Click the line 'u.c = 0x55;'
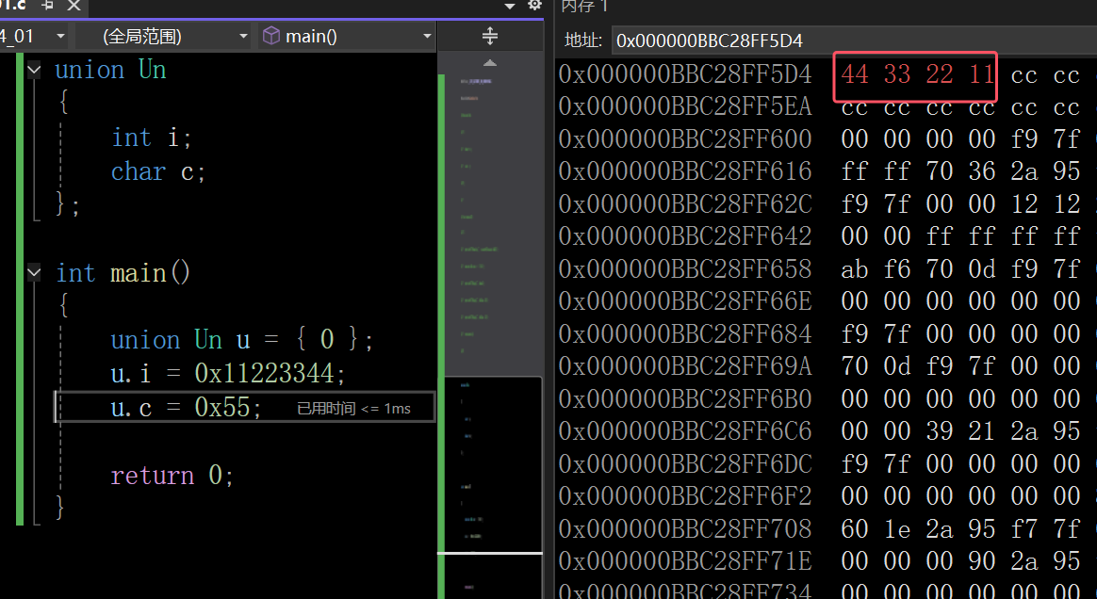 [x=186, y=408]
